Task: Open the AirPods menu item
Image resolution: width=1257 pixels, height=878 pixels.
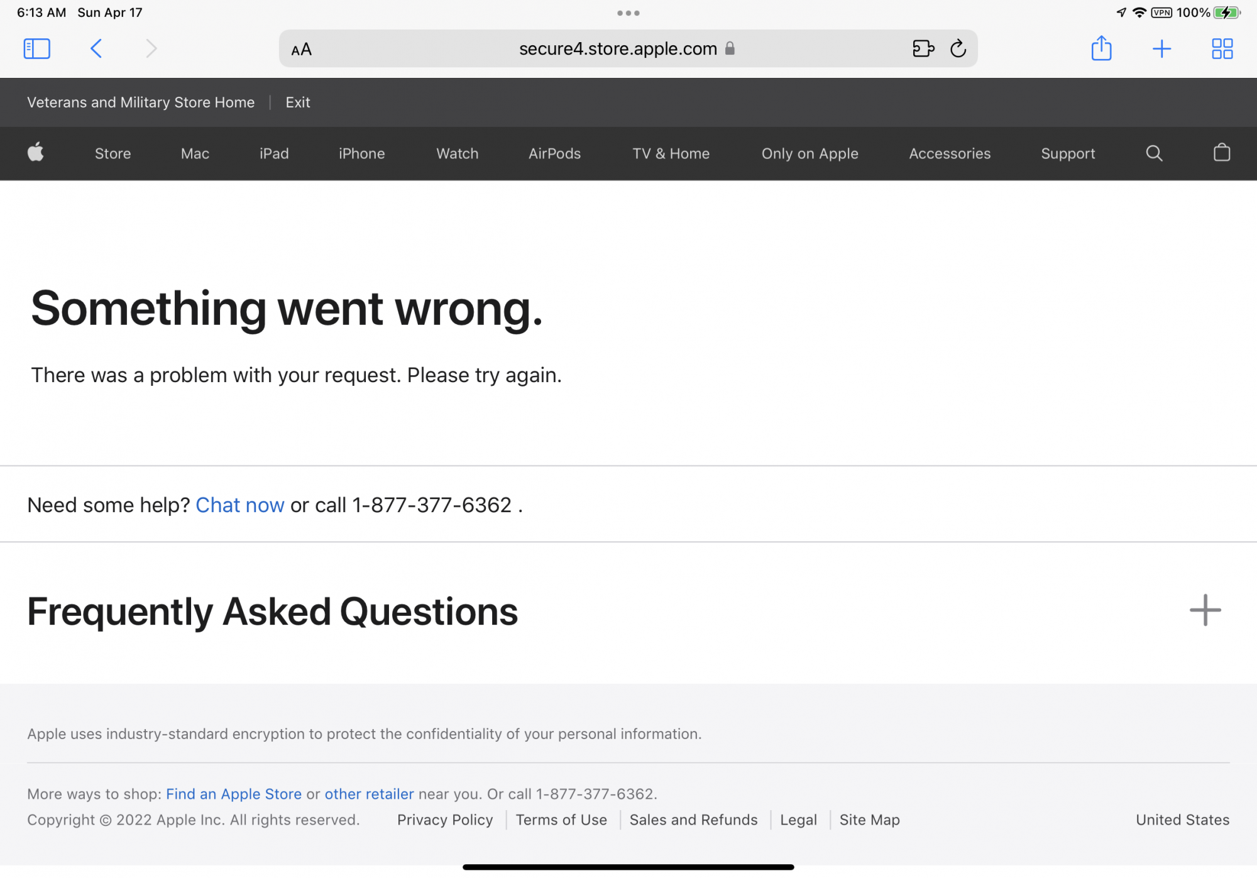Action: pos(554,153)
